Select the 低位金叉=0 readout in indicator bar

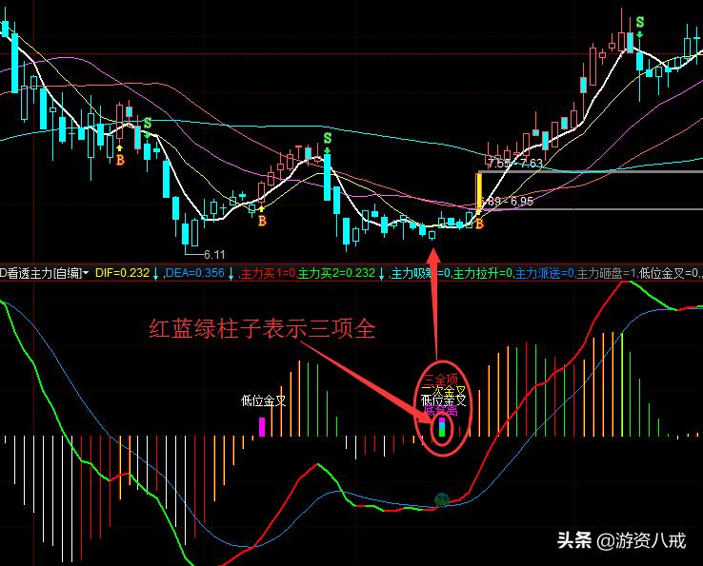pyautogui.click(x=669, y=273)
